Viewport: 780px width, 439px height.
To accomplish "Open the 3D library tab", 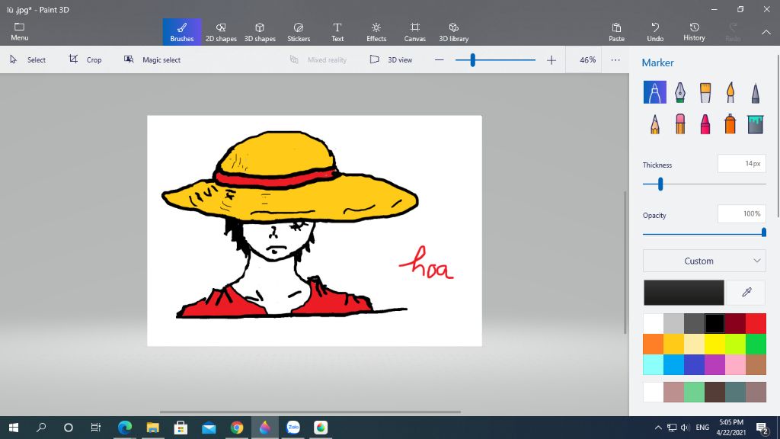I will [x=454, y=32].
